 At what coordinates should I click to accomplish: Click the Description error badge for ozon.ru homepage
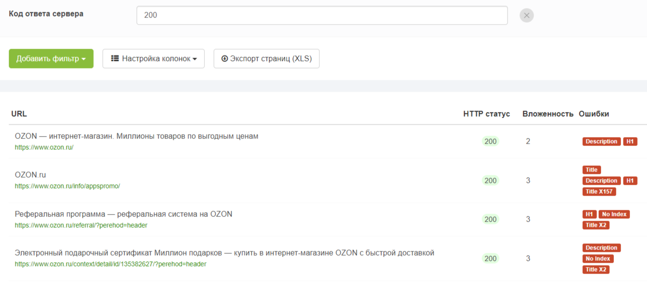(x=601, y=141)
